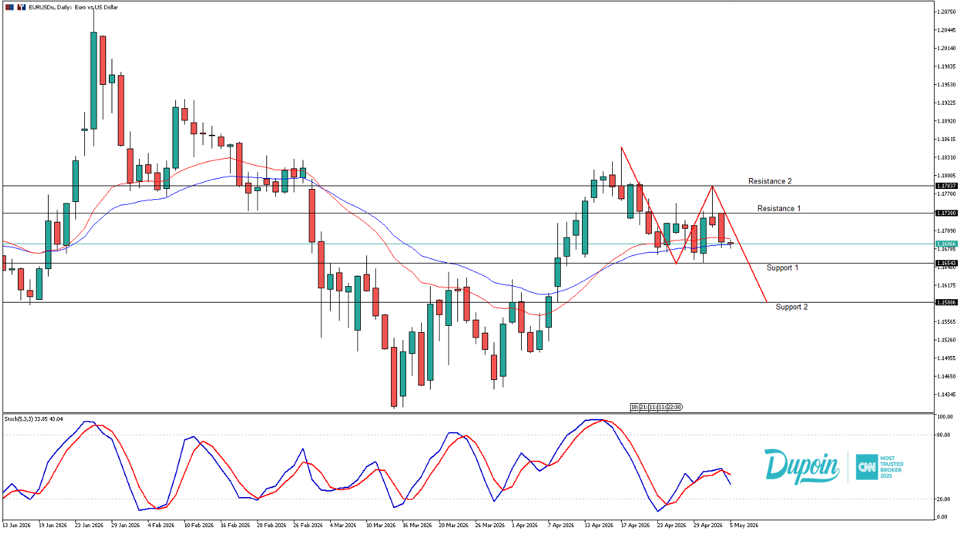Click the 1.18005 price scale value
This screenshot has width=962, height=534.
click(947, 176)
